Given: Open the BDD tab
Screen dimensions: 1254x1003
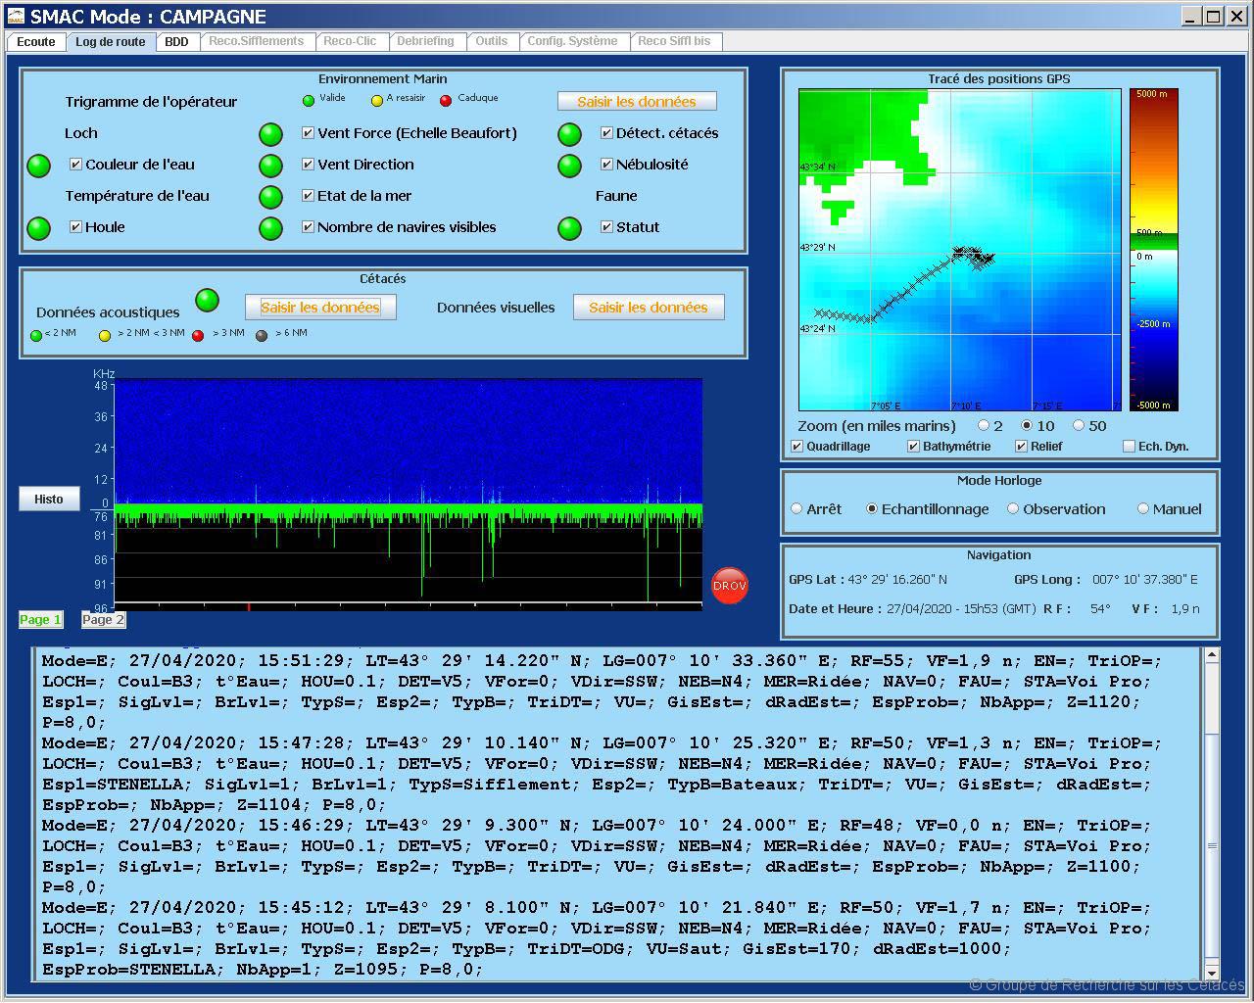Looking at the screenshot, I should (x=176, y=42).
